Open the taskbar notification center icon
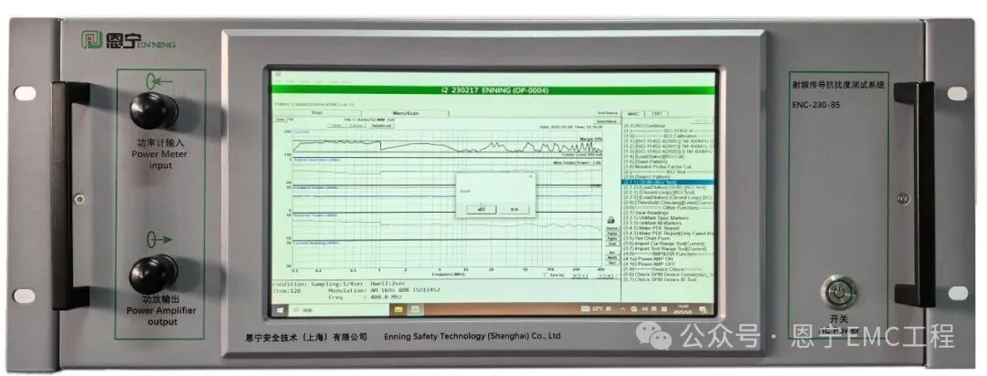 coord(703,310)
